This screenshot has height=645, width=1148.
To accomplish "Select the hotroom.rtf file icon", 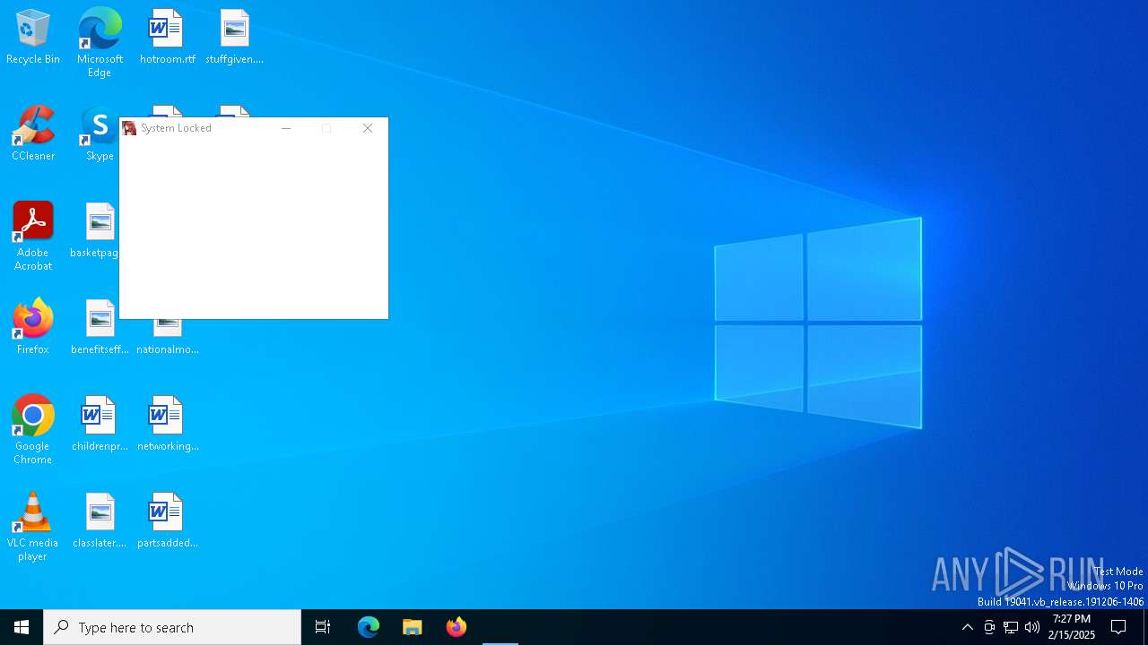I will click(167, 38).
